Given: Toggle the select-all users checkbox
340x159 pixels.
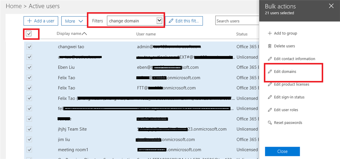Looking at the screenshot, I should click(29, 34).
